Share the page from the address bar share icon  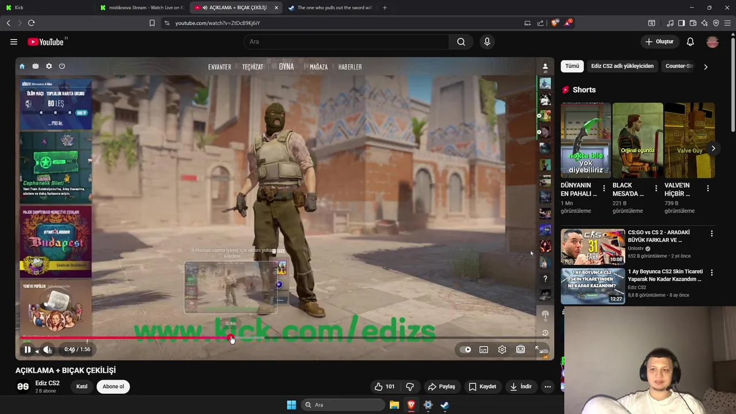pyautogui.click(x=540, y=23)
